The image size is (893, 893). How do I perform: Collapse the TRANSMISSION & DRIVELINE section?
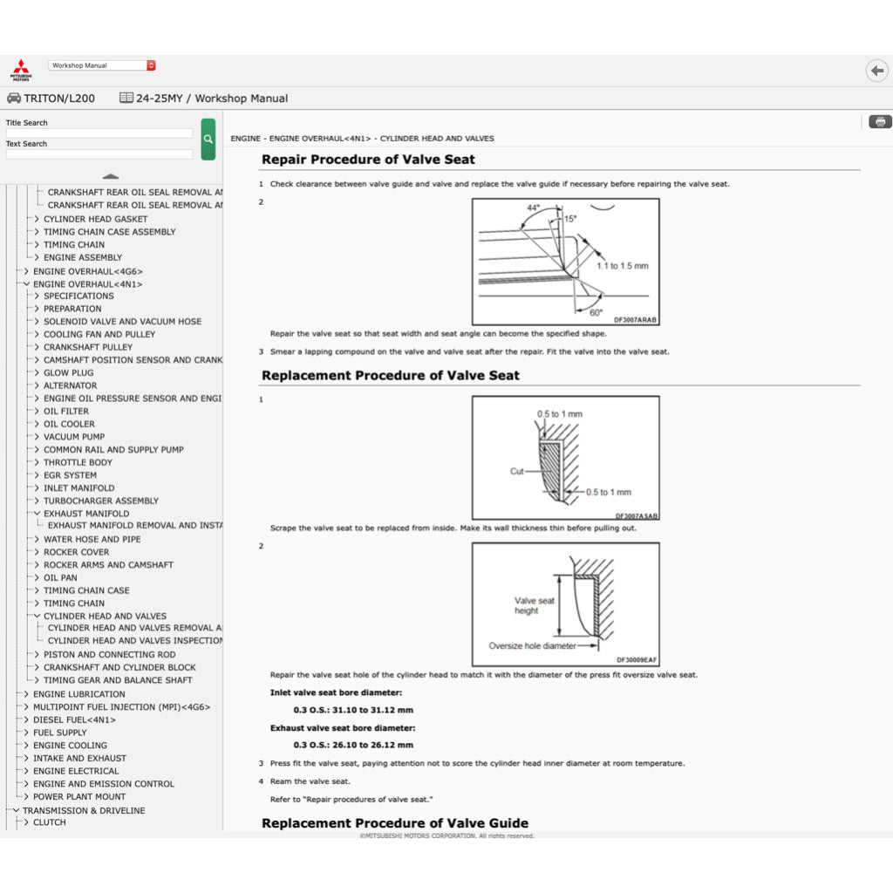pyautogui.click(x=16, y=810)
